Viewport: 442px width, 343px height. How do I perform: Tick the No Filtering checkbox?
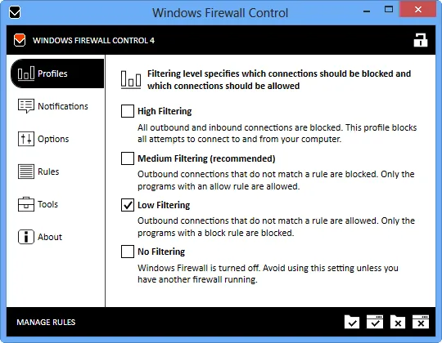pyautogui.click(x=128, y=252)
